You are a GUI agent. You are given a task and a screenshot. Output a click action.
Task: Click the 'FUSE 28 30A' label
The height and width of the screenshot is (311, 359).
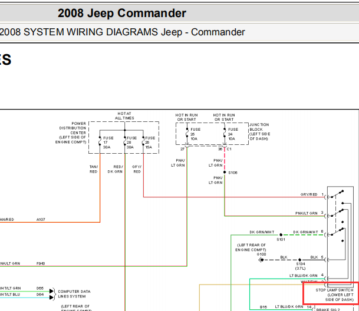131,143
